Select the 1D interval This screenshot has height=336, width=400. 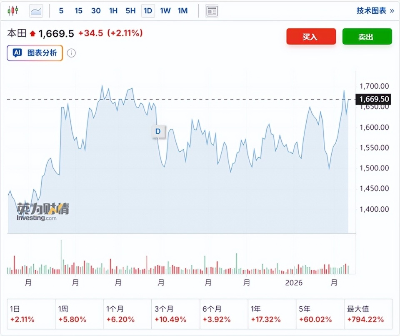click(148, 11)
